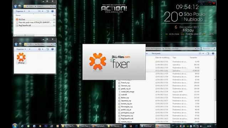Open the view options dropdown in the dffsetup window
Viewport: 228px width, 128px height.
pyautogui.click(x=42, y=49)
